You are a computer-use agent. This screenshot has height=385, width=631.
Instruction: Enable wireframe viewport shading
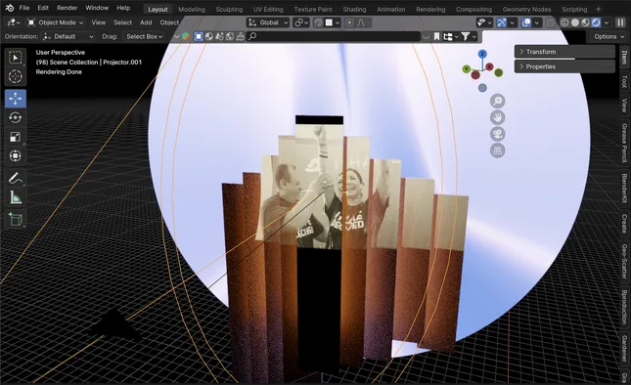tap(564, 22)
